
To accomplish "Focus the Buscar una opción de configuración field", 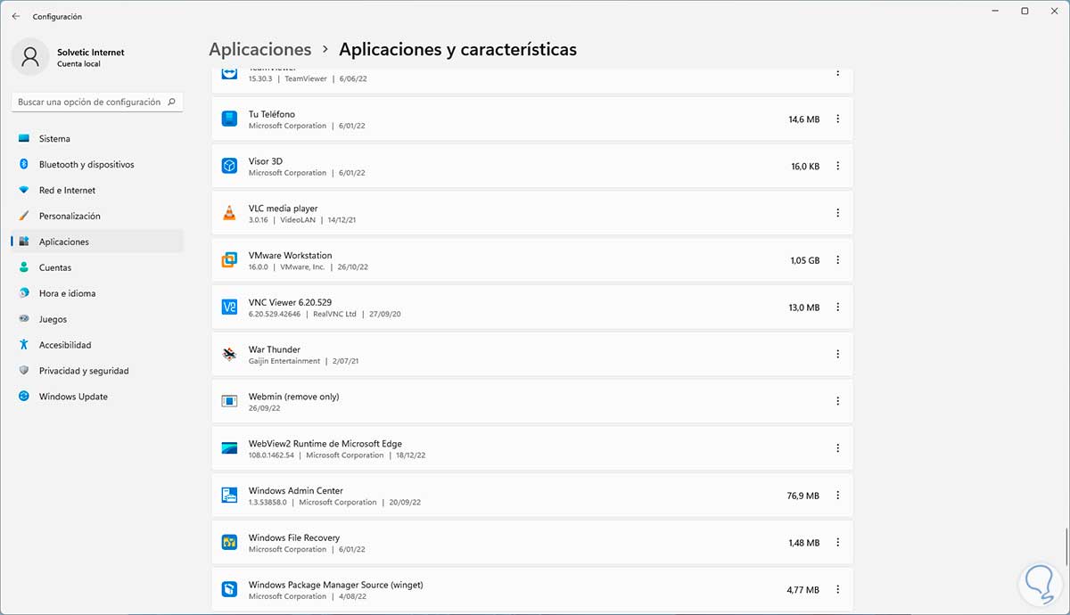I will click(89, 102).
